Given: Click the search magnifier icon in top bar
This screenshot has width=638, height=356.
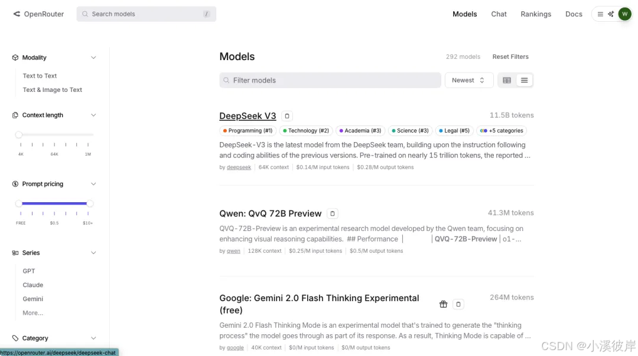Looking at the screenshot, I should [x=85, y=14].
